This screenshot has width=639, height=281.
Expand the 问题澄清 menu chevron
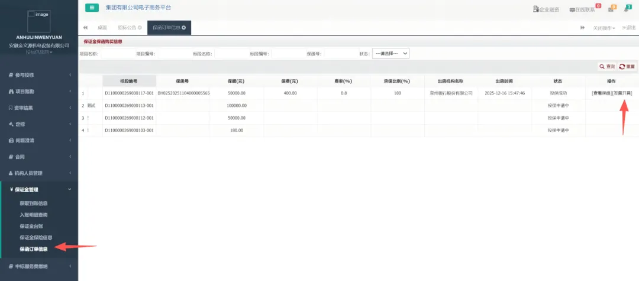(x=70, y=140)
